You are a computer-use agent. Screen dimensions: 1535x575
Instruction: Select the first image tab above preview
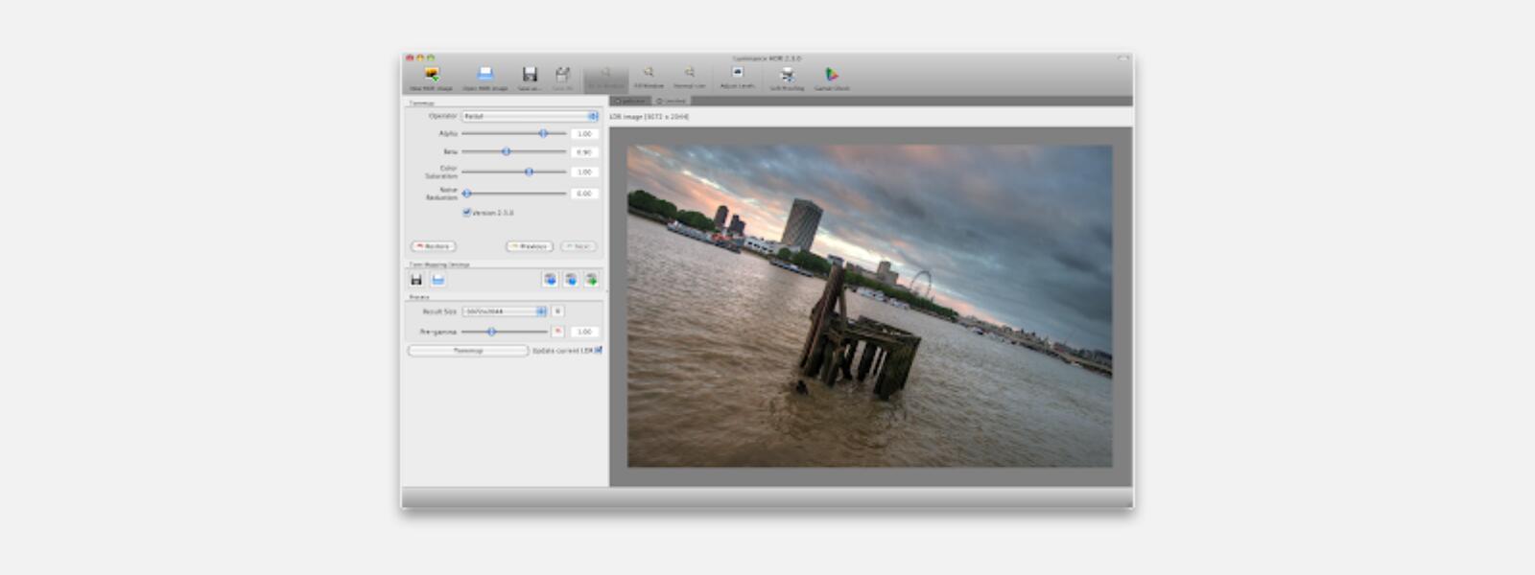[x=630, y=101]
